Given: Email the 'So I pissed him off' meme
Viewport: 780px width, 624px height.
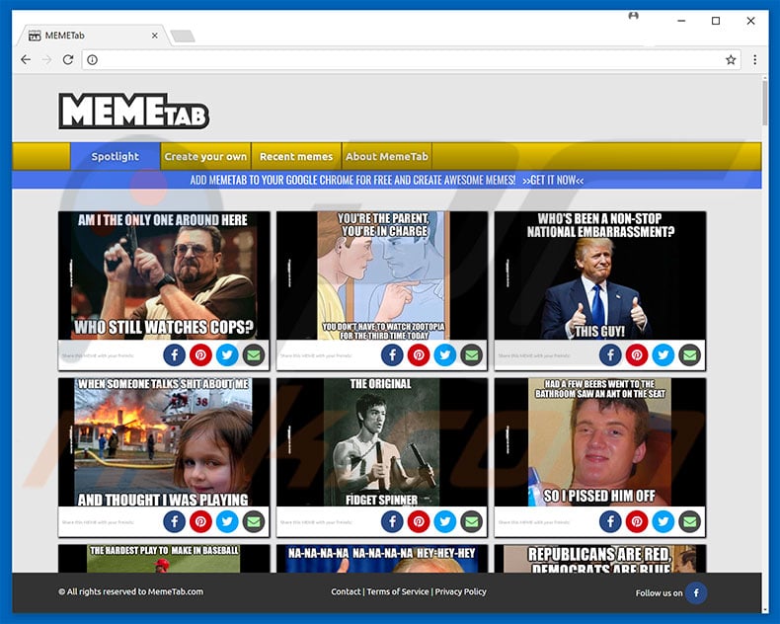Looking at the screenshot, I should coord(689,521).
